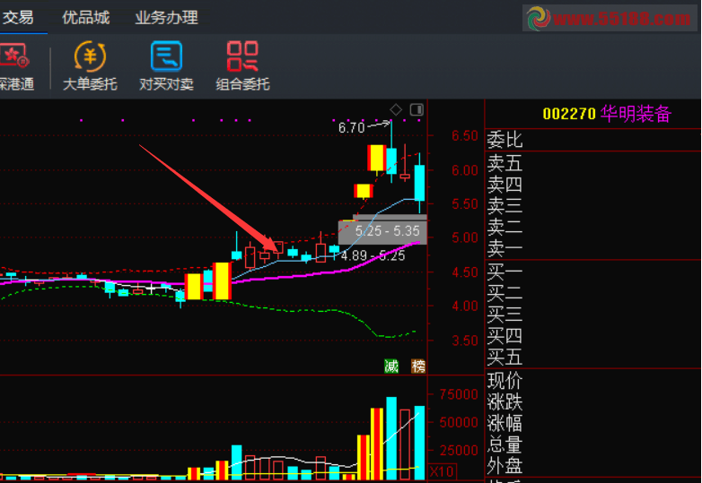
Task: Click the stock name 华明装备
Action: 636,114
